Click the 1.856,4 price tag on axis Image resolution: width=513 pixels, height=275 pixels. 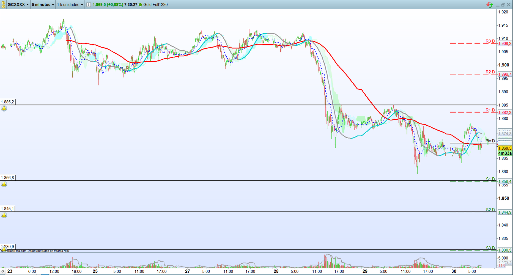[505, 182]
